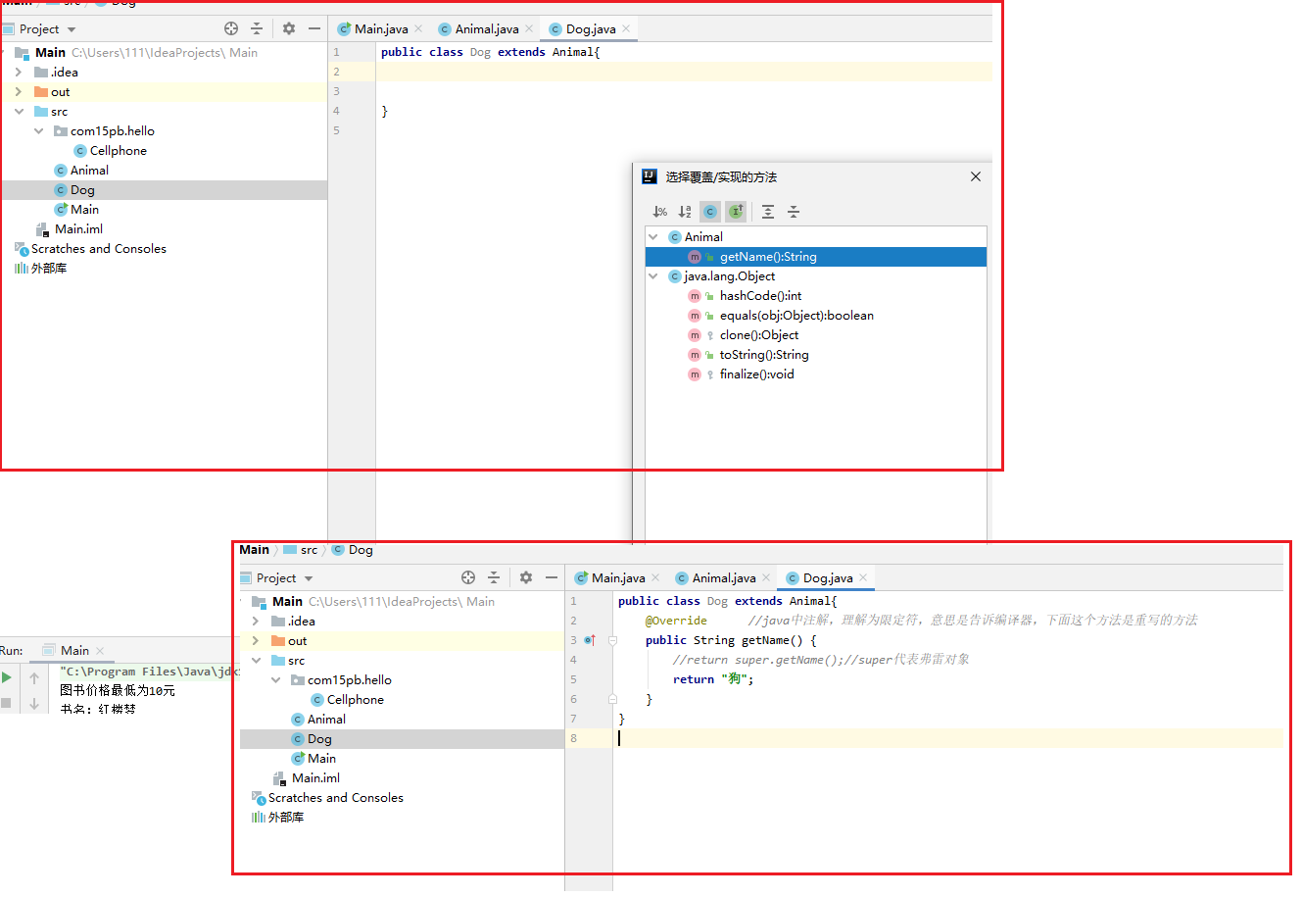Collapse com15pb.hello package in lower tree

tap(275, 679)
